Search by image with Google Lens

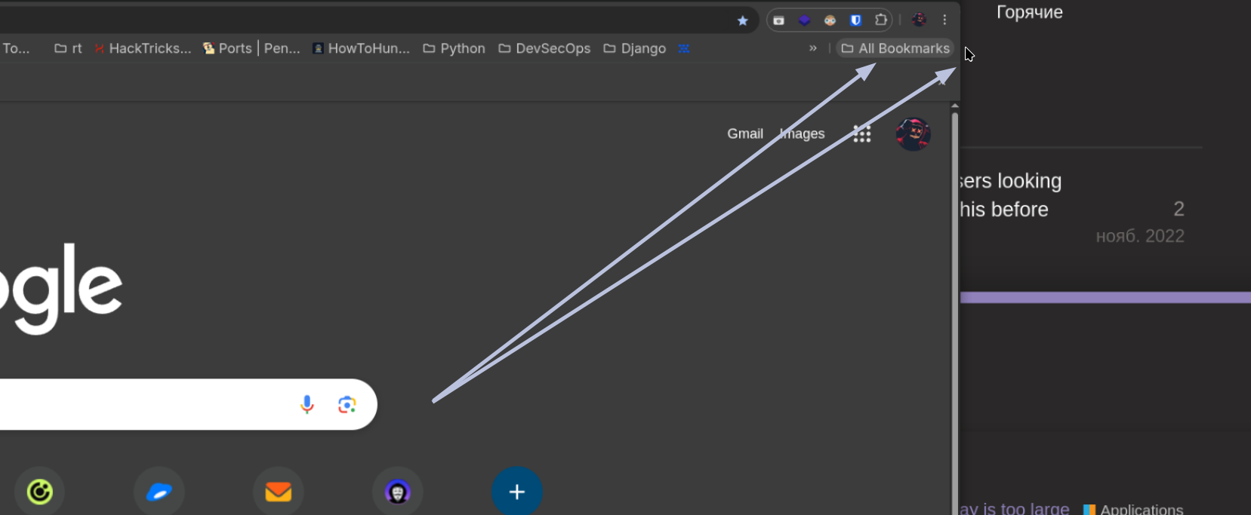click(x=347, y=405)
